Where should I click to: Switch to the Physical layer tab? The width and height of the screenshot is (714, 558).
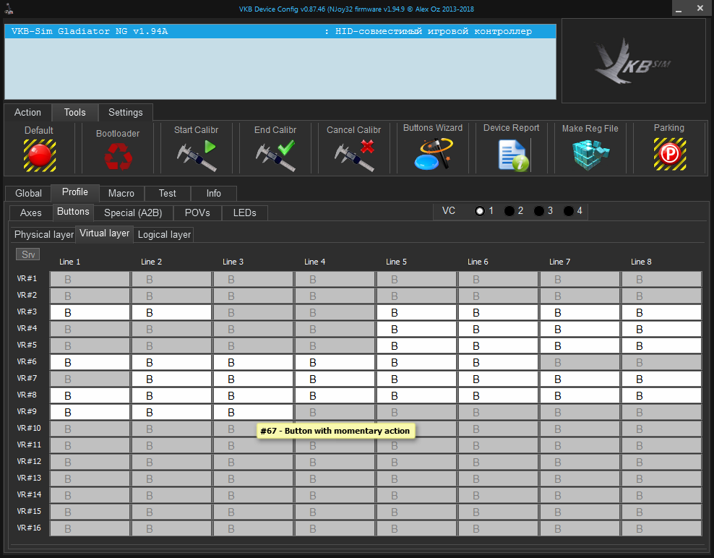[43, 235]
